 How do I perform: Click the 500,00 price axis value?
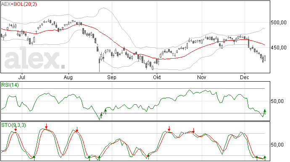coord(278,23)
